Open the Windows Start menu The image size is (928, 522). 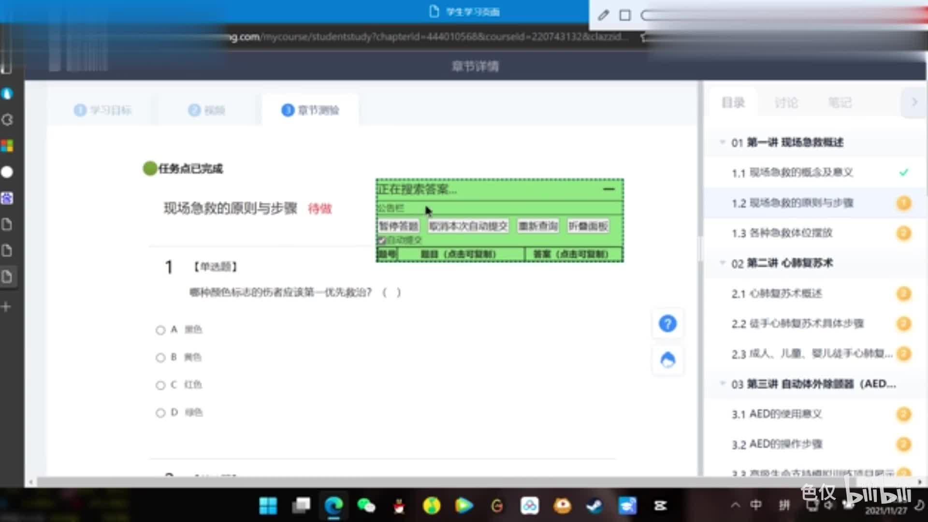coord(268,506)
